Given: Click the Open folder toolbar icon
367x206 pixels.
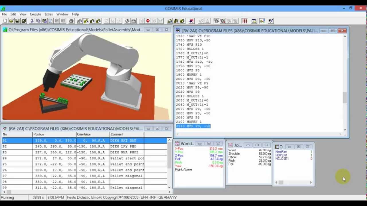Looking at the screenshot, I should point(11,21).
